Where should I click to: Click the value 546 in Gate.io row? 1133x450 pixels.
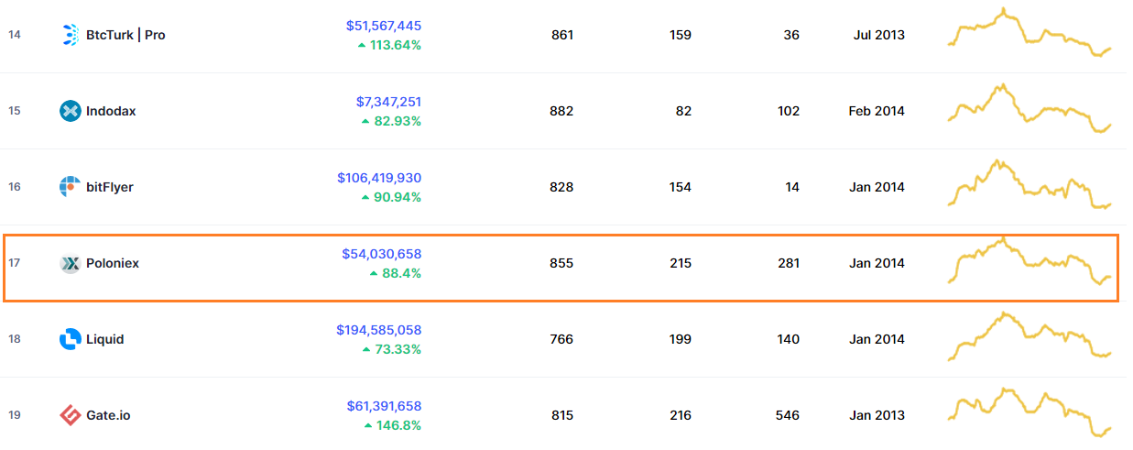click(788, 415)
